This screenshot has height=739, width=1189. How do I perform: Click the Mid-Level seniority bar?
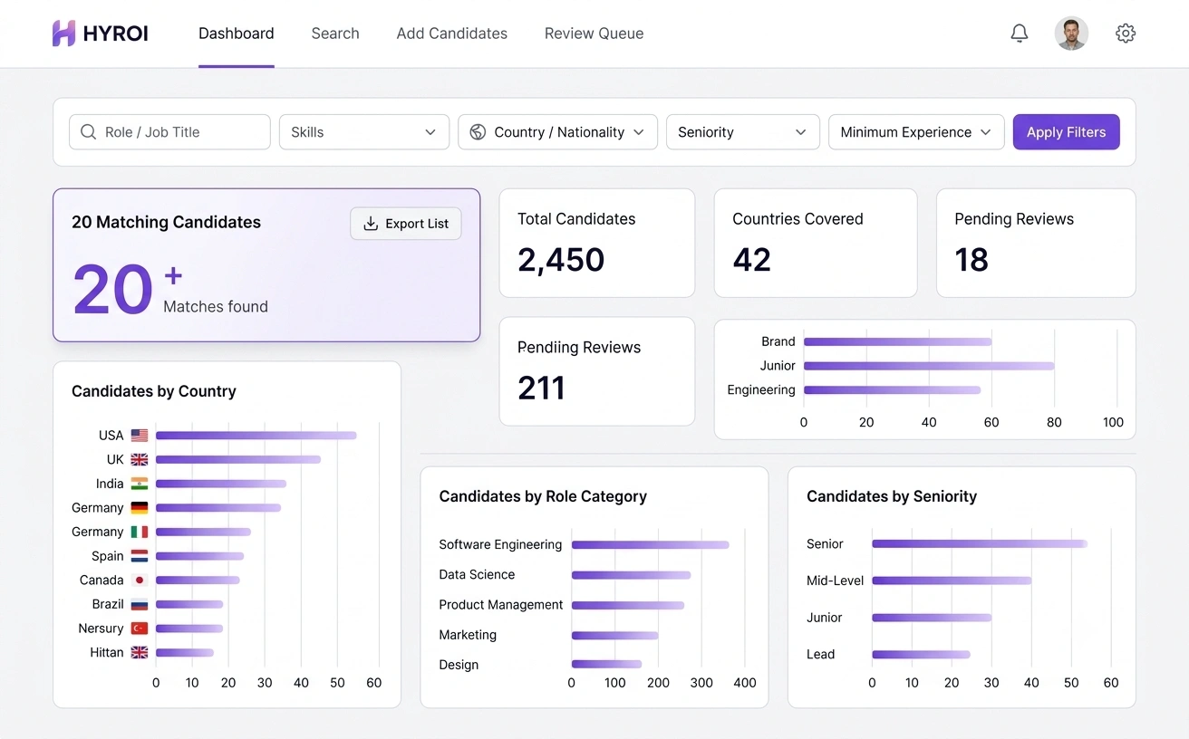tap(952, 581)
